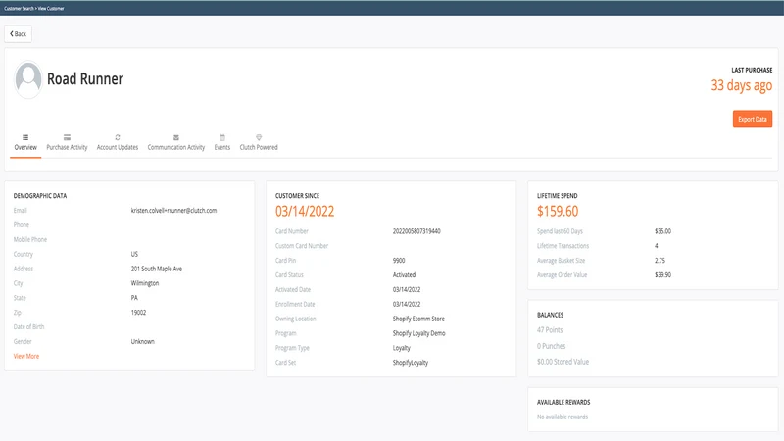
Task: Click the 47 Points balance
Action: [550, 330]
